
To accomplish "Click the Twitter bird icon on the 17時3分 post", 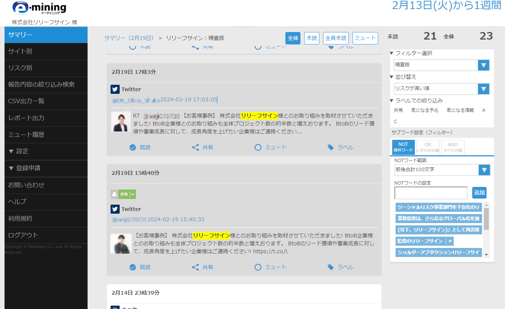I will (x=115, y=89).
